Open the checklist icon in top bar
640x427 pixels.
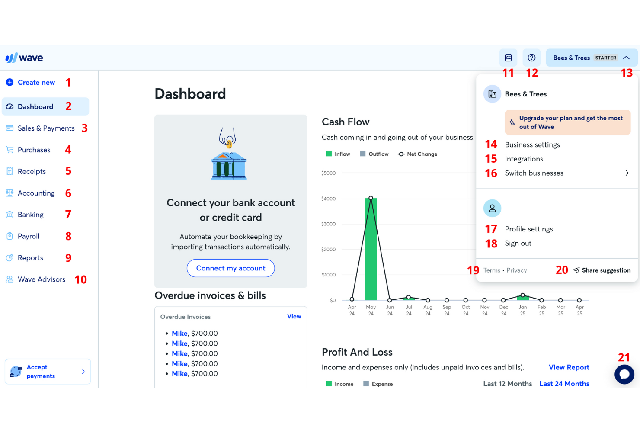[508, 58]
